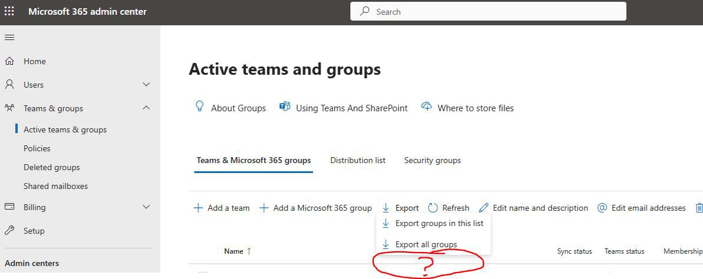
Task: Click the Billing card icon
Action: coord(9,207)
